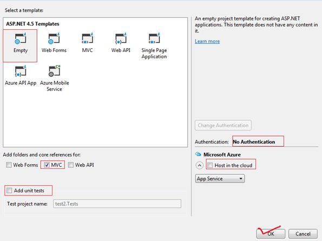
Task: Click the ASP.NET 4.5 Templates heading
Action: pos(32,24)
